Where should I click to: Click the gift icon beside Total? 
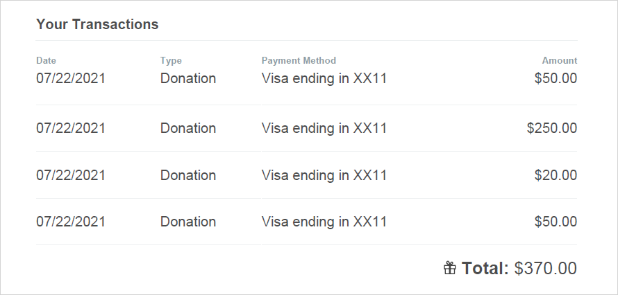click(450, 268)
